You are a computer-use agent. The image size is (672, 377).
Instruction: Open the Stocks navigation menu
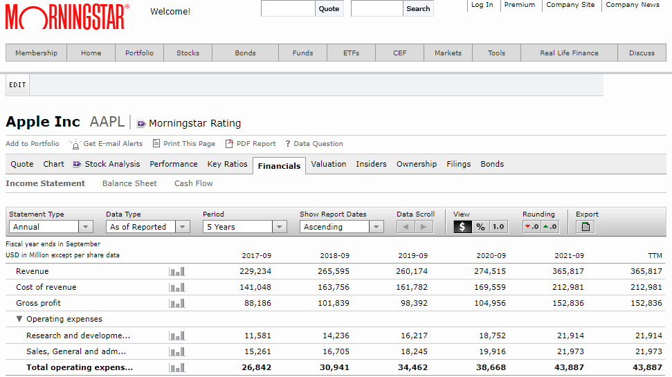point(188,53)
